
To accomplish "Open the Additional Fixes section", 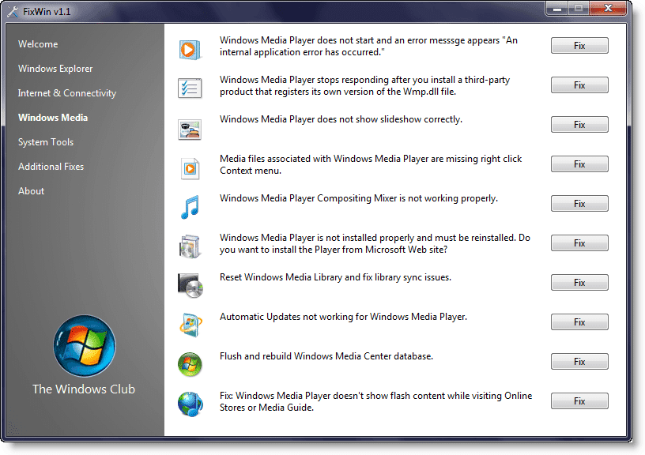I will coord(51,167).
